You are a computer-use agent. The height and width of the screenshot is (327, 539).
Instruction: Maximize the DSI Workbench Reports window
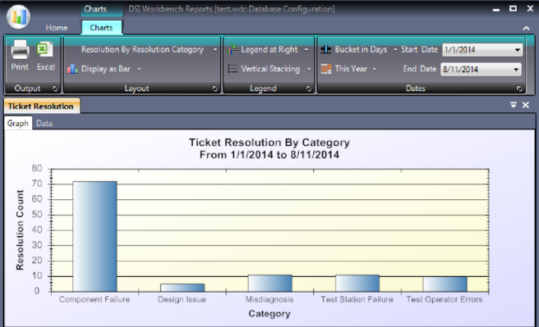(x=513, y=8)
